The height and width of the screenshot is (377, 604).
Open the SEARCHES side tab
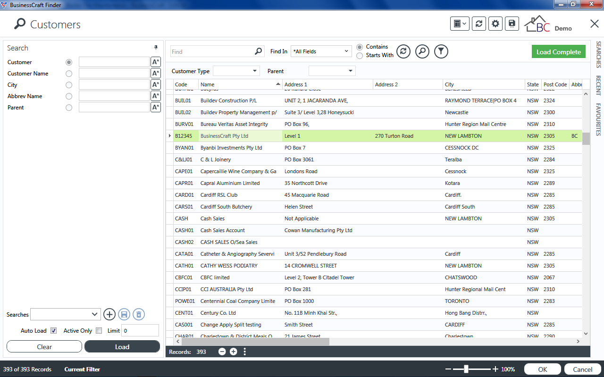598,54
